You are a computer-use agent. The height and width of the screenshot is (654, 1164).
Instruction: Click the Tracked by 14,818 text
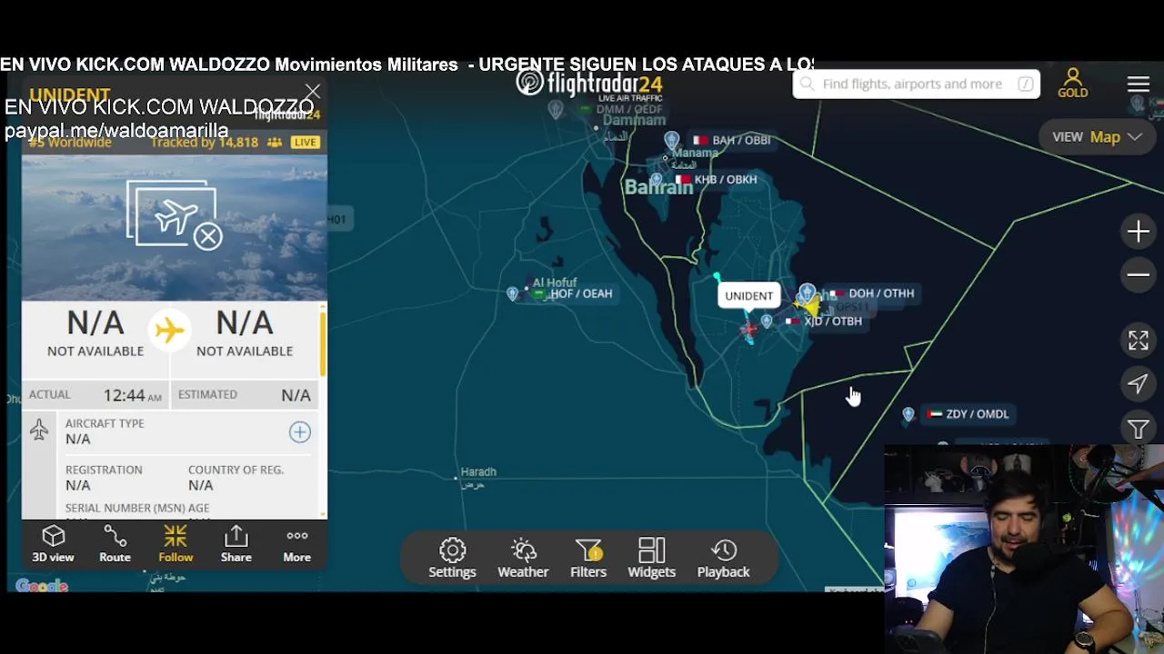(x=204, y=143)
